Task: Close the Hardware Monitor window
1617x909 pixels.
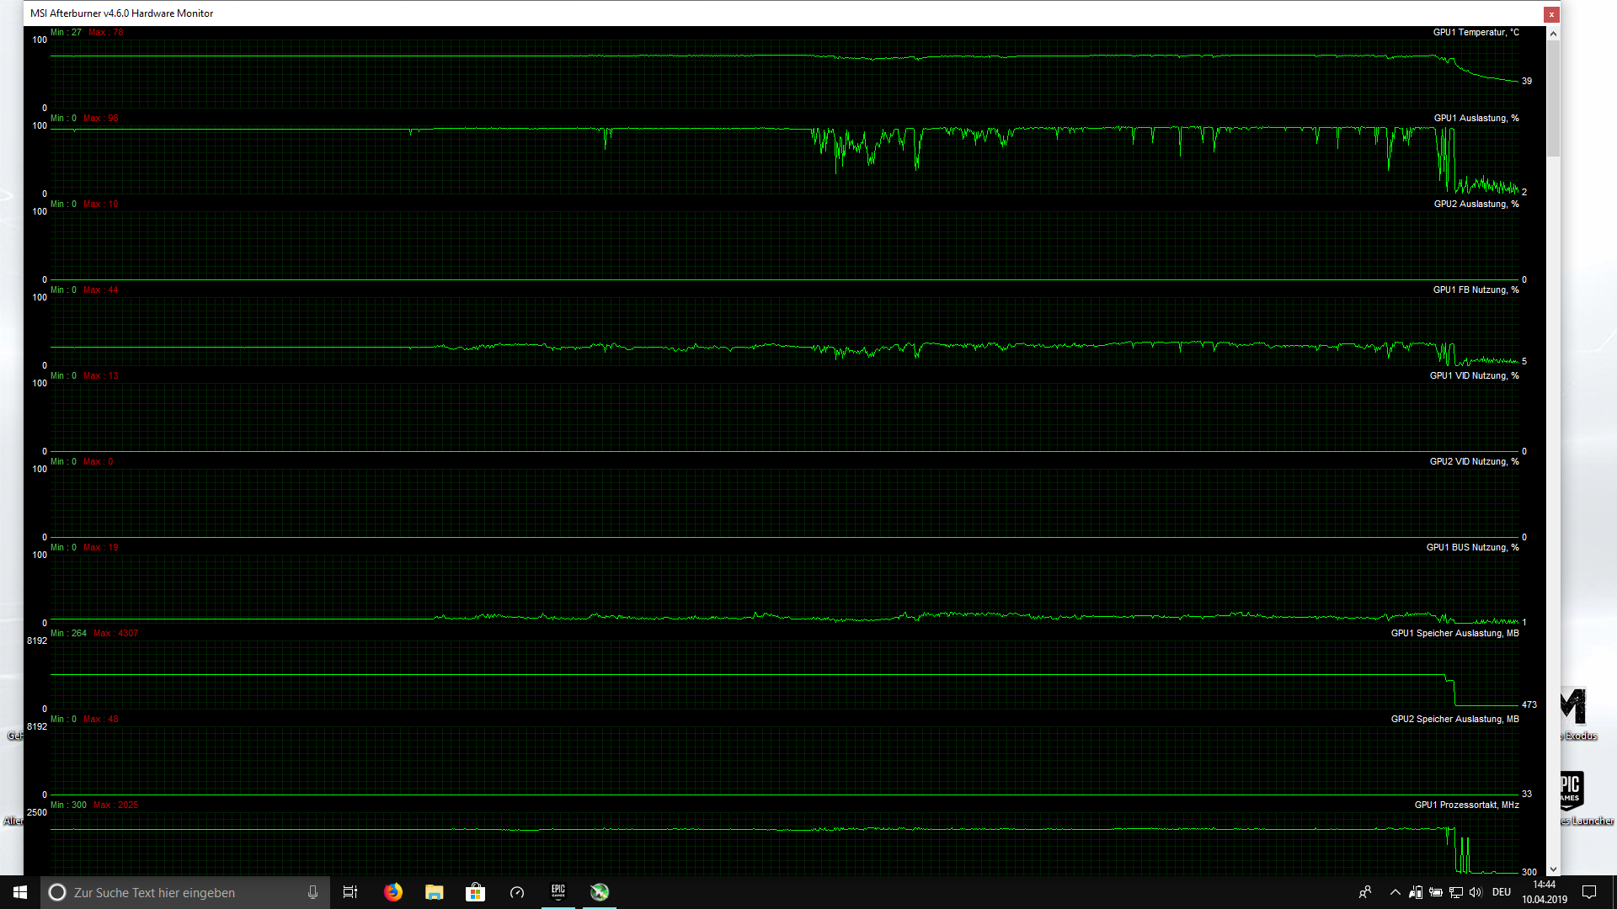Action: (1551, 14)
